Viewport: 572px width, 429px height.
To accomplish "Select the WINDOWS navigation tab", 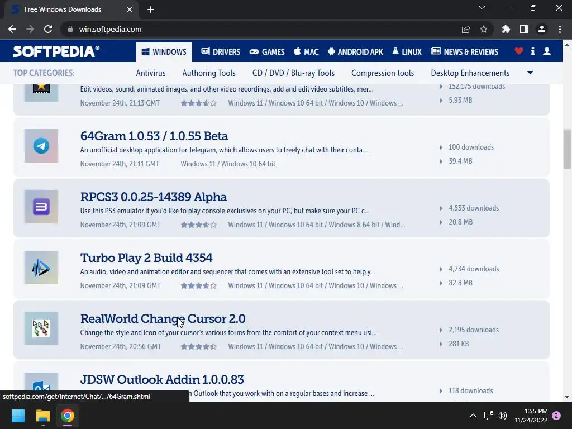I will (x=164, y=52).
